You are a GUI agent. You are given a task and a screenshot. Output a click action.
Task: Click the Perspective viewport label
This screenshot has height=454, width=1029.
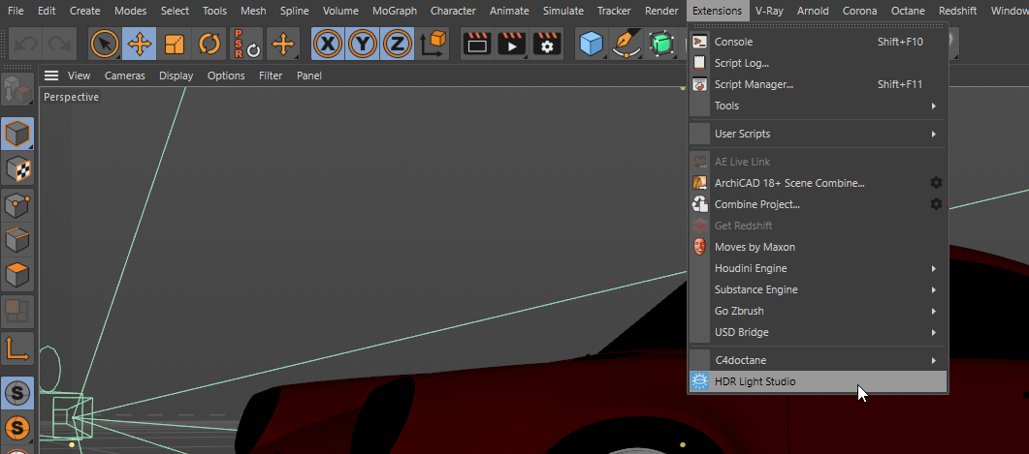[x=71, y=97]
